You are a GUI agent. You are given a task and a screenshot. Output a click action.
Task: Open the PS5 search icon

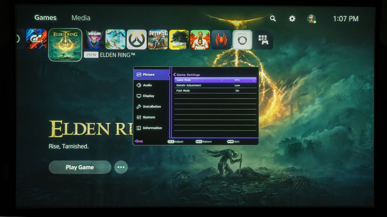coord(273,19)
